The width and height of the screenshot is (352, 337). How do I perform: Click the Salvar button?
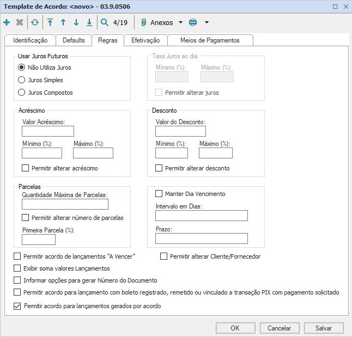coord(324,328)
